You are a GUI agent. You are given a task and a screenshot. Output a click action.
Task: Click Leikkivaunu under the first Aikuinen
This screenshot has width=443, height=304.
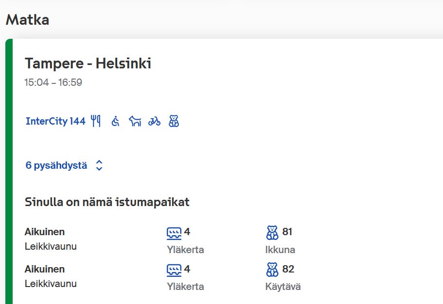tap(51, 246)
